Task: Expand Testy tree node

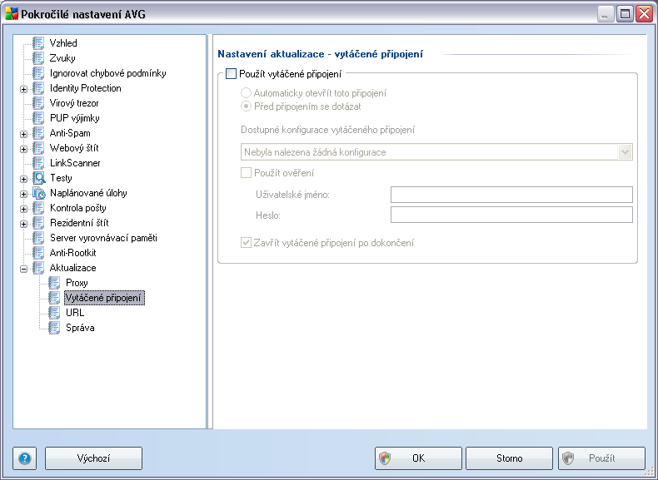Action: point(24,180)
